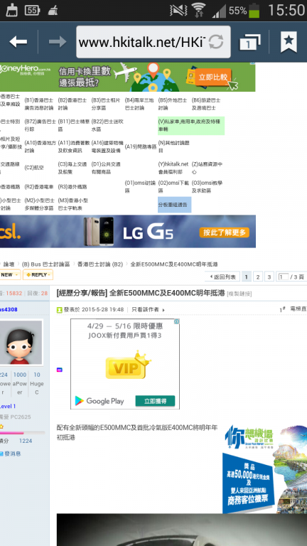Screen dimensions: 307x546
Task: Open the browser tabs switcher icon
Action: tap(250, 42)
